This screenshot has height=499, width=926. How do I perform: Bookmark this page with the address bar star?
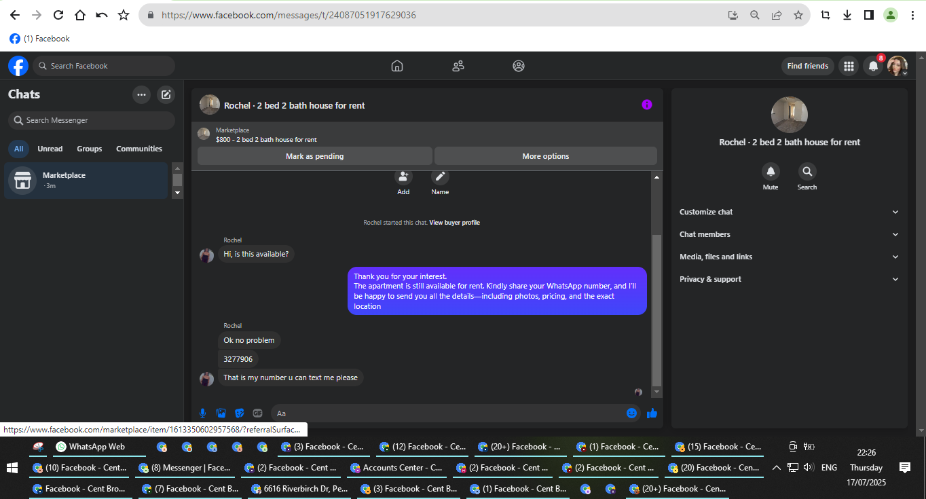798,15
